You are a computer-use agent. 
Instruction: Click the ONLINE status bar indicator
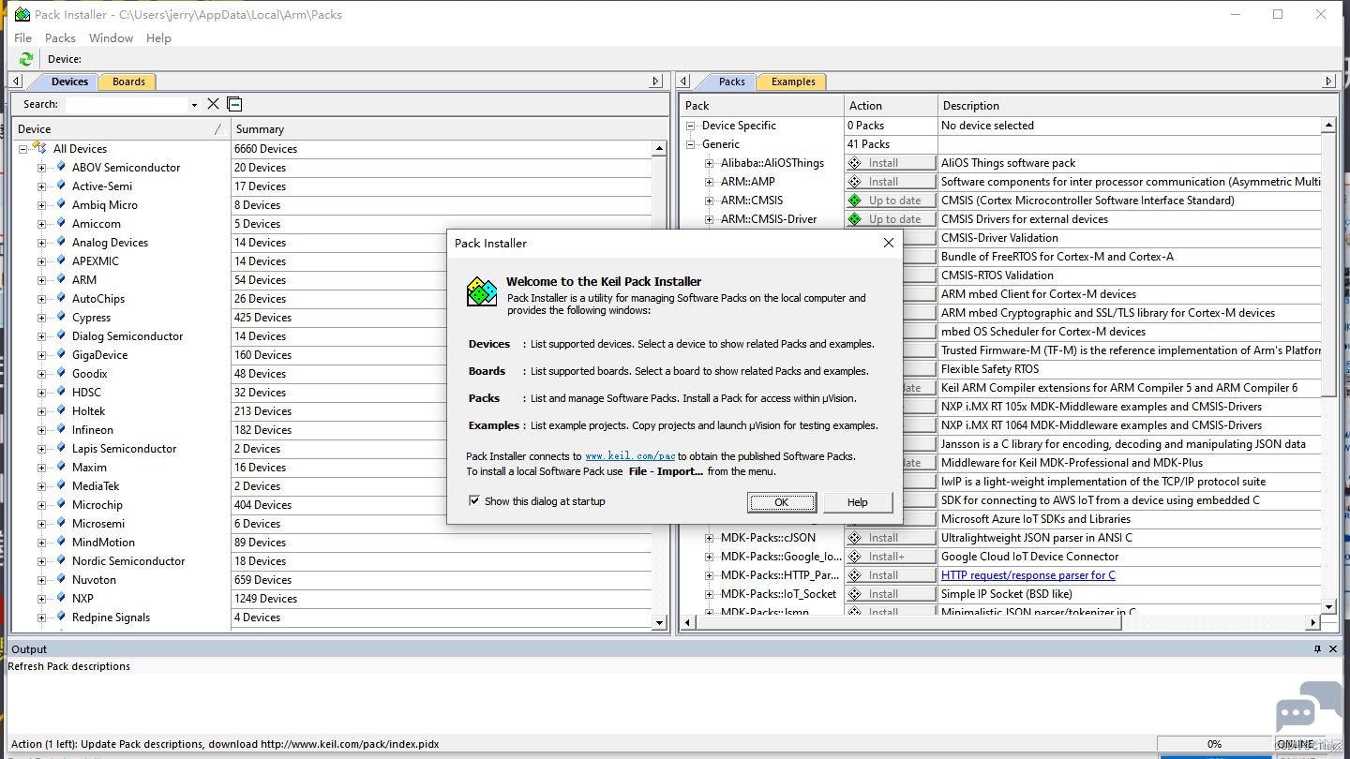[1296, 744]
